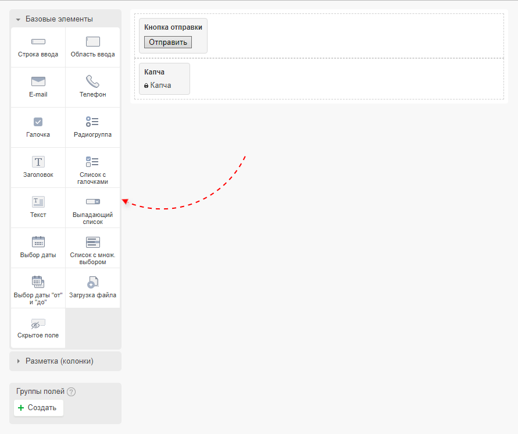Select the Список с галочками element

[93, 169]
